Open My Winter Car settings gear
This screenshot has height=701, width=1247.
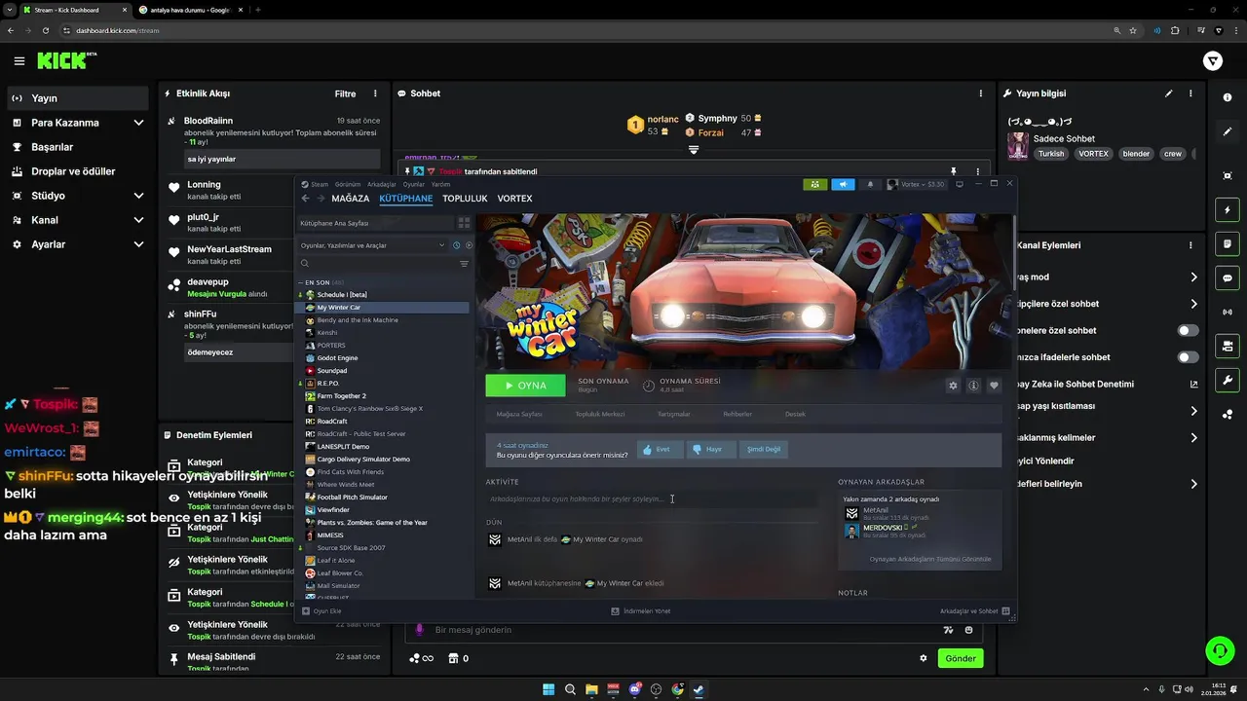[x=953, y=386]
